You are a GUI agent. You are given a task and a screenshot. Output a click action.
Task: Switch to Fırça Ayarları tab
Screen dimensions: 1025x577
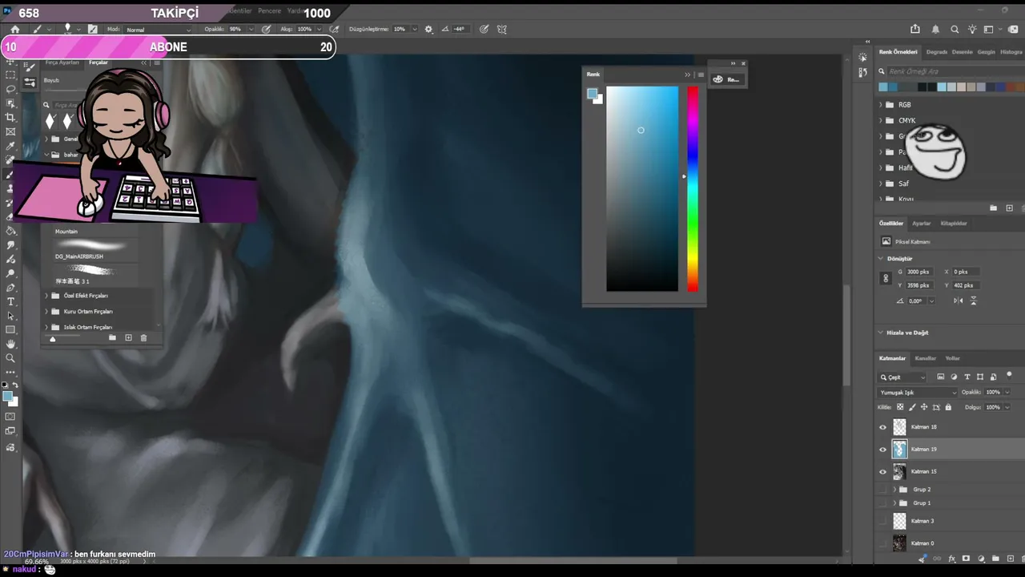62,63
